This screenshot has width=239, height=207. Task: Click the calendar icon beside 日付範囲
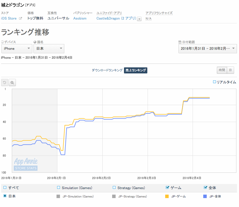pyautogui.click(x=180, y=42)
